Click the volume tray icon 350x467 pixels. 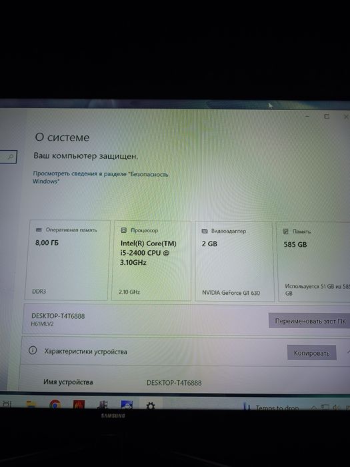336,408
